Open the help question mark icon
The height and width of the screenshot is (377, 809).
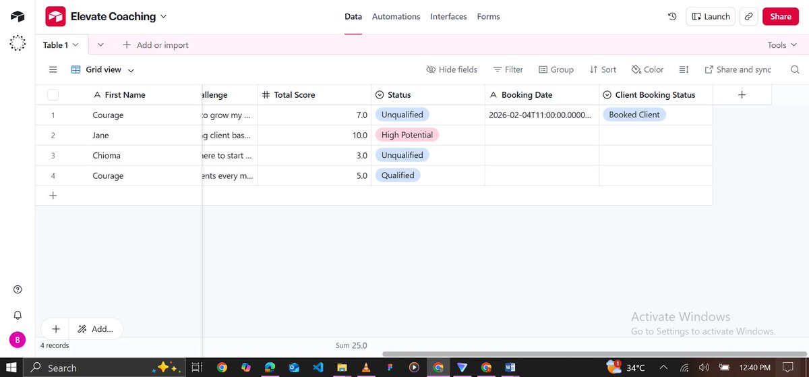pos(18,289)
